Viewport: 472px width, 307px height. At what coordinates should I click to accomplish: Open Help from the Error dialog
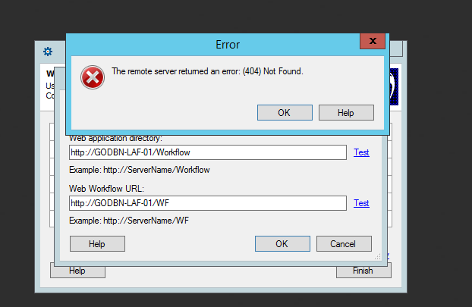(x=346, y=113)
